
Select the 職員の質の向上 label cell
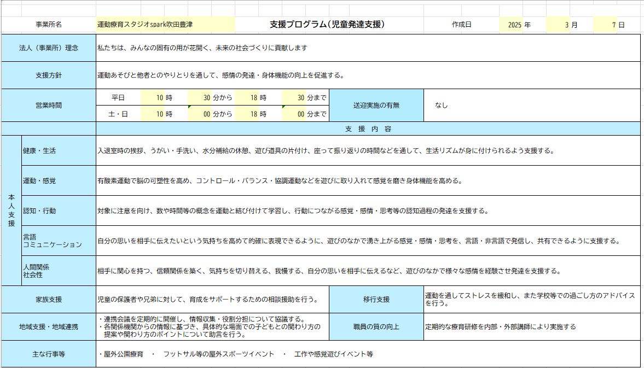point(376,326)
